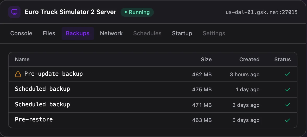Click the checkmark status for Pre-restore backup
This screenshot has height=137, width=307.
point(287,120)
